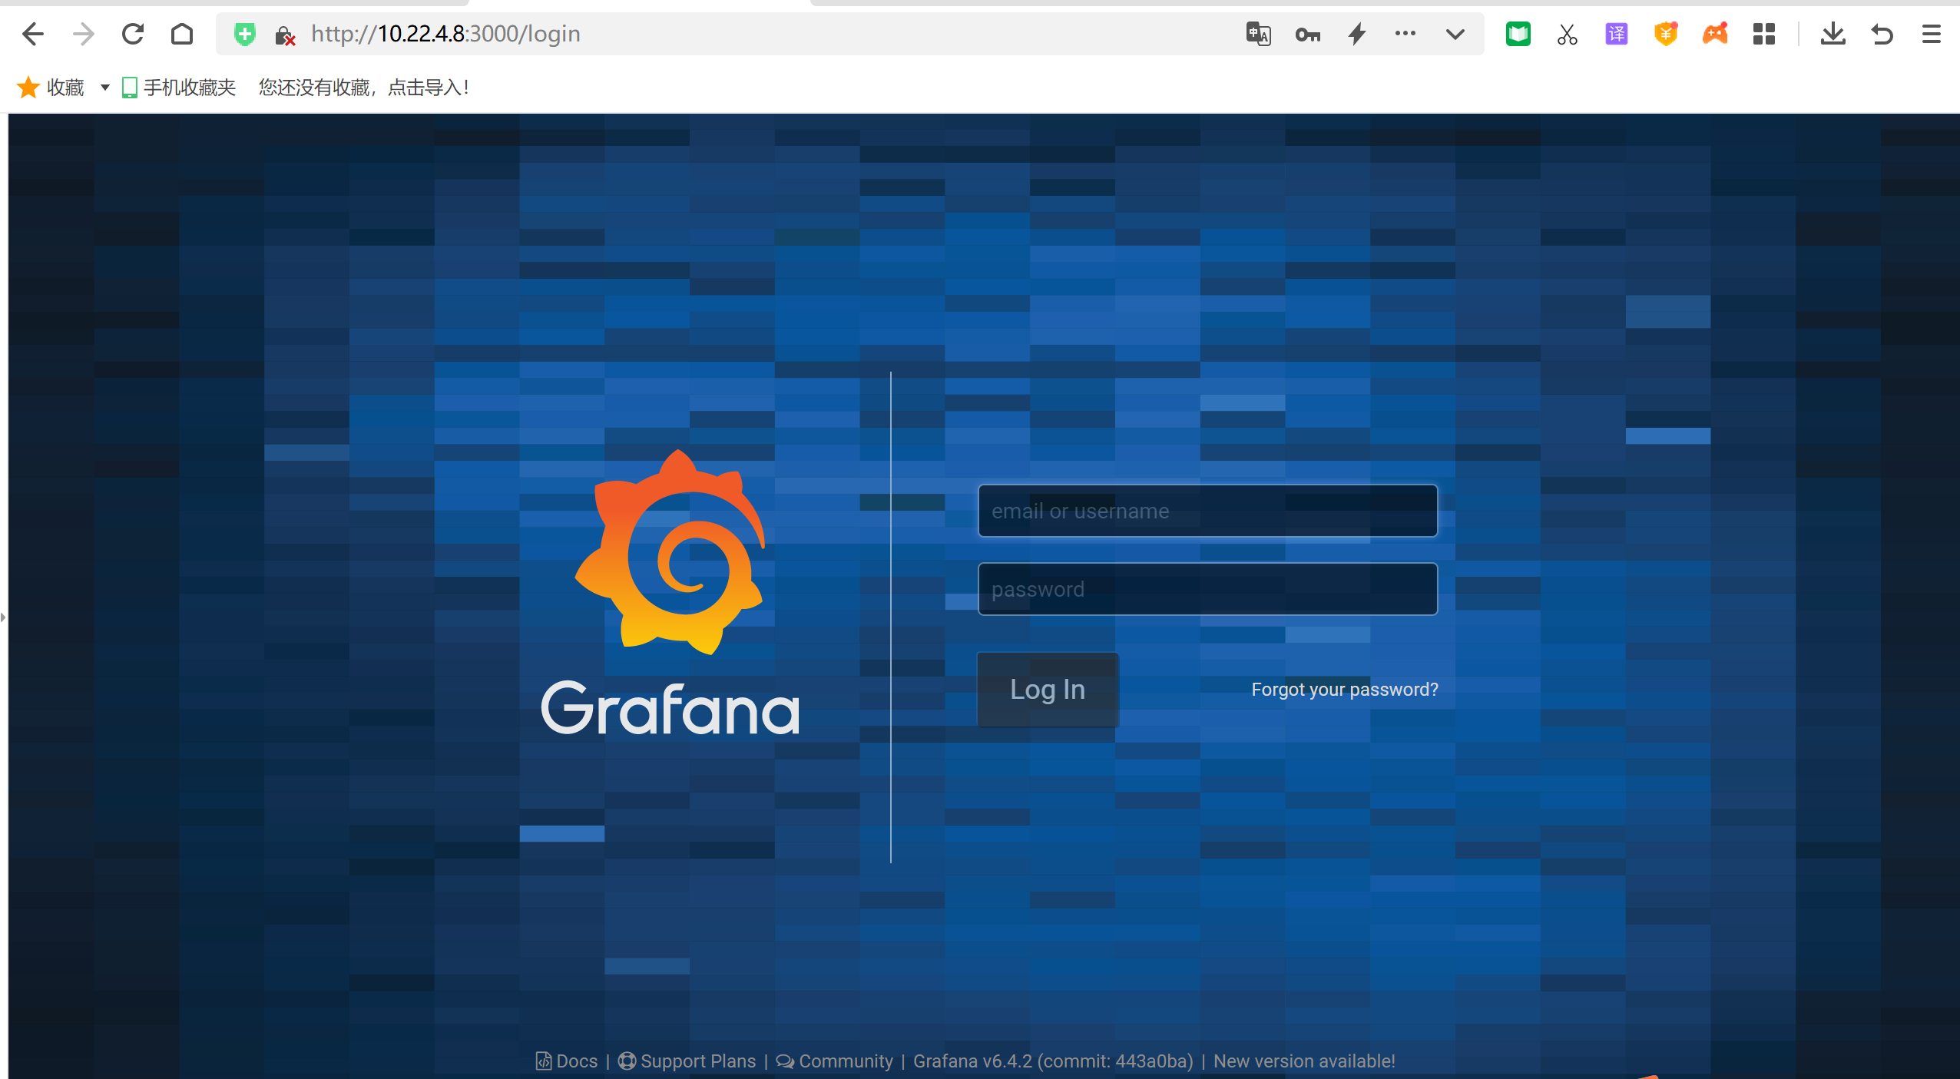Click the undo restore-closed-tab icon

pyautogui.click(x=1882, y=34)
